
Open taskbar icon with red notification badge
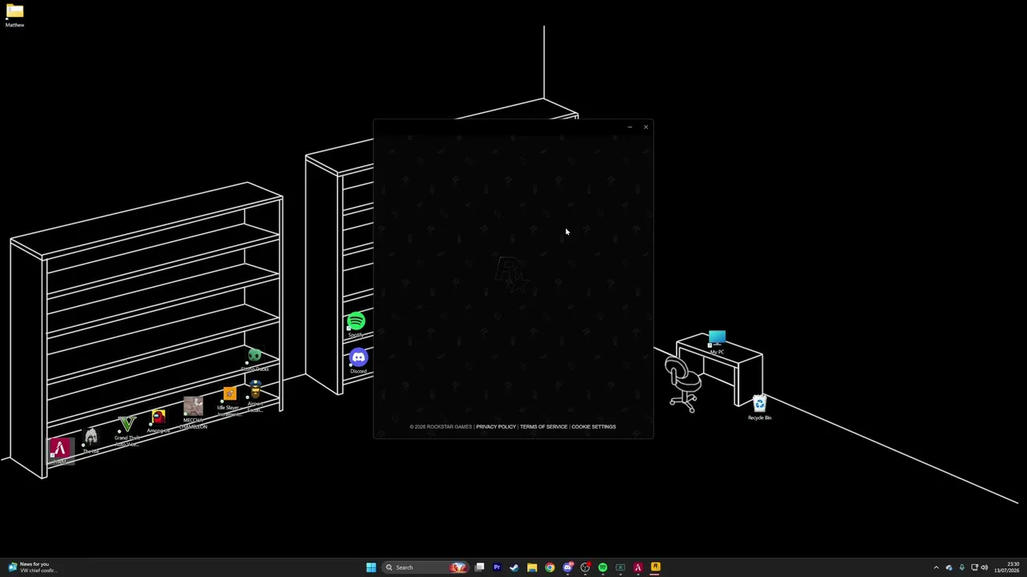(x=585, y=567)
